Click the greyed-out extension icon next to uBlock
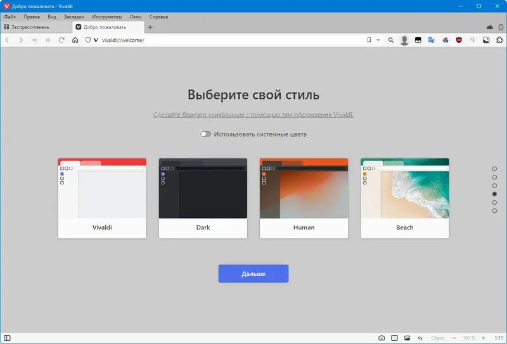507x344 pixels. (472, 40)
